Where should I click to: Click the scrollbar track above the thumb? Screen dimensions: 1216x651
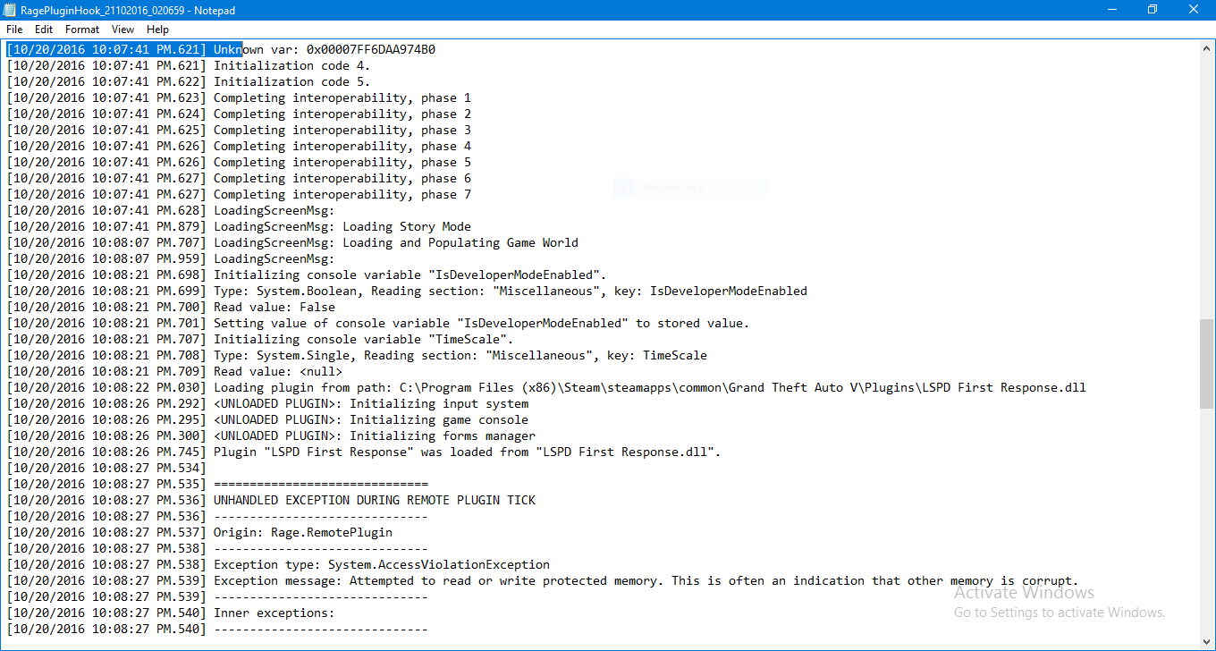click(1207, 179)
